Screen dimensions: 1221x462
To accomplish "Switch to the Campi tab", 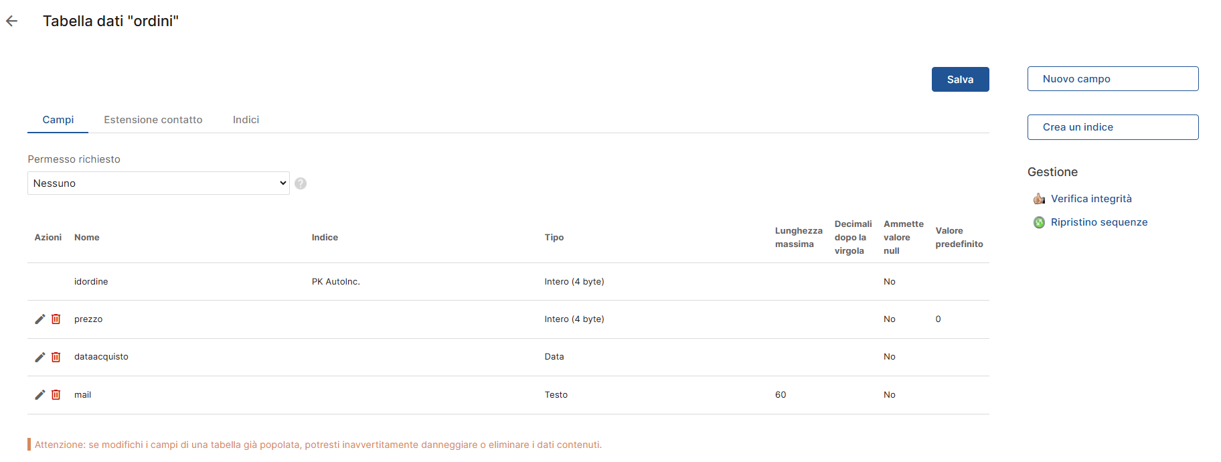I will 58,120.
